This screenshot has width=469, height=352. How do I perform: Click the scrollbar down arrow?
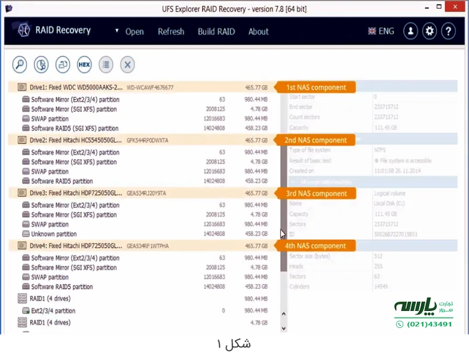(x=284, y=329)
